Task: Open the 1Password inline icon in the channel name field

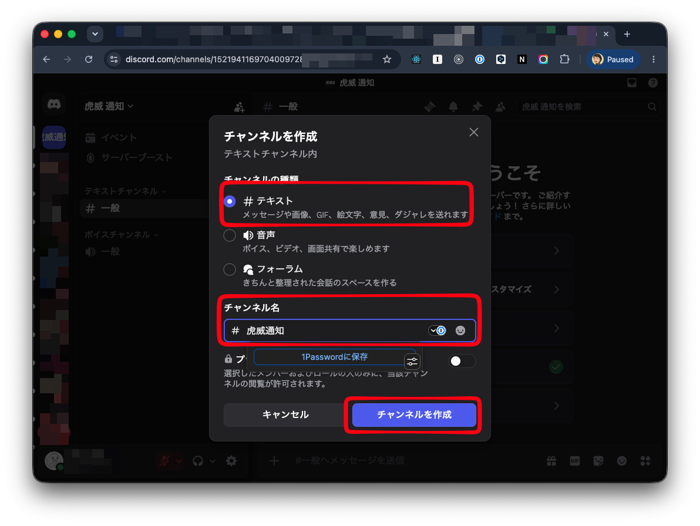Action: [x=437, y=331]
